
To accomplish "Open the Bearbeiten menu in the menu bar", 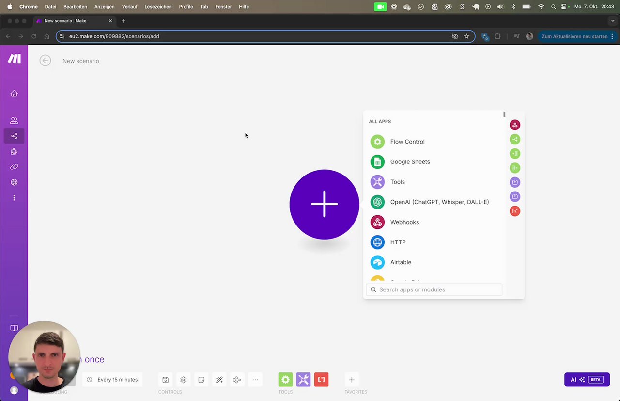I will tap(75, 7).
